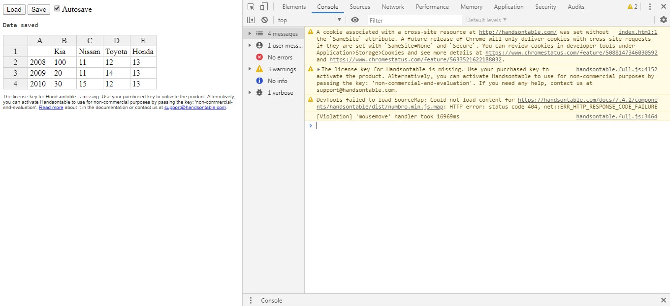Screen dimensions: 670x306
Task: Click the Load button
Action: tap(14, 9)
